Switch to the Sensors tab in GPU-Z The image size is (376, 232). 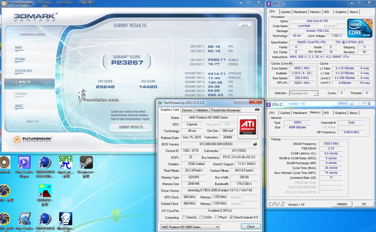(187, 110)
